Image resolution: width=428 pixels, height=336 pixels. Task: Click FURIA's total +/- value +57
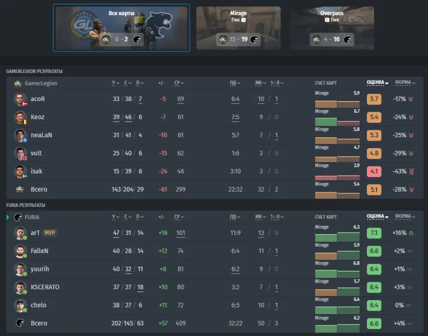tap(163, 323)
